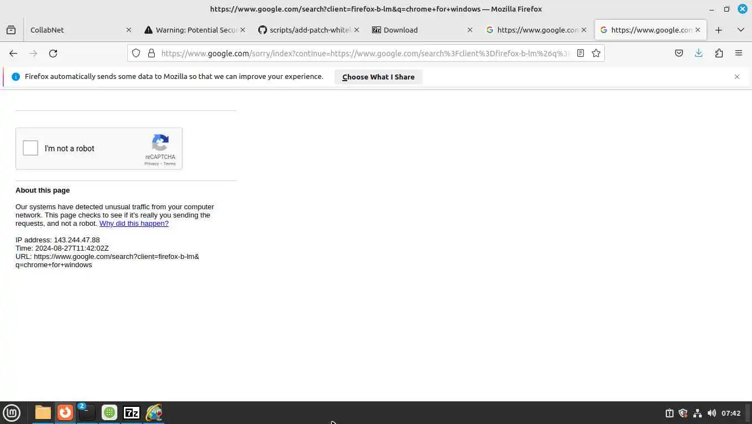Open a new tab with plus button
This screenshot has width=752, height=424.
tap(718, 30)
